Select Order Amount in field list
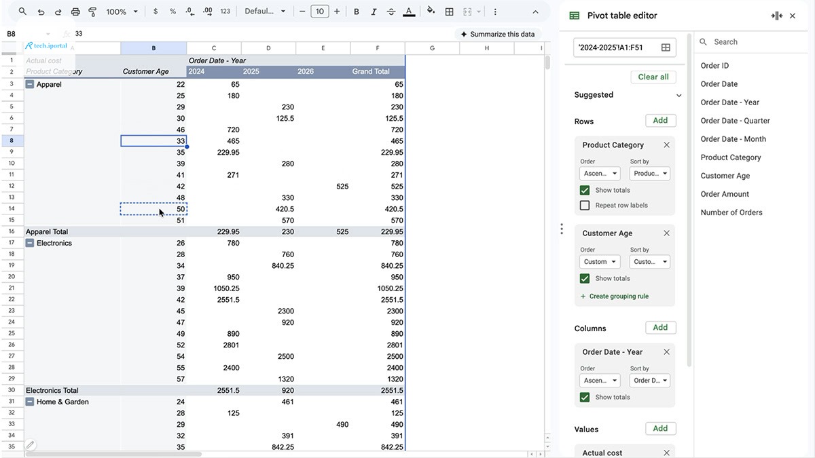The height and width of the screenshot is (458, 815). pyautogui.click(x=725, y=194)
